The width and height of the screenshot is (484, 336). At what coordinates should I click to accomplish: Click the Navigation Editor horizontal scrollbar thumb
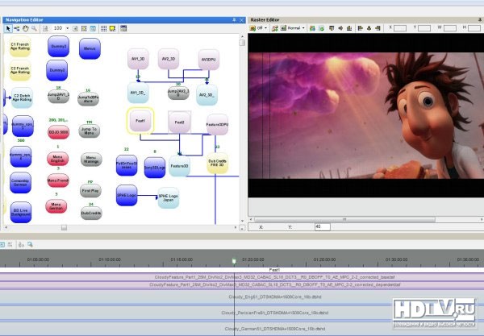(x=64, y=227)
